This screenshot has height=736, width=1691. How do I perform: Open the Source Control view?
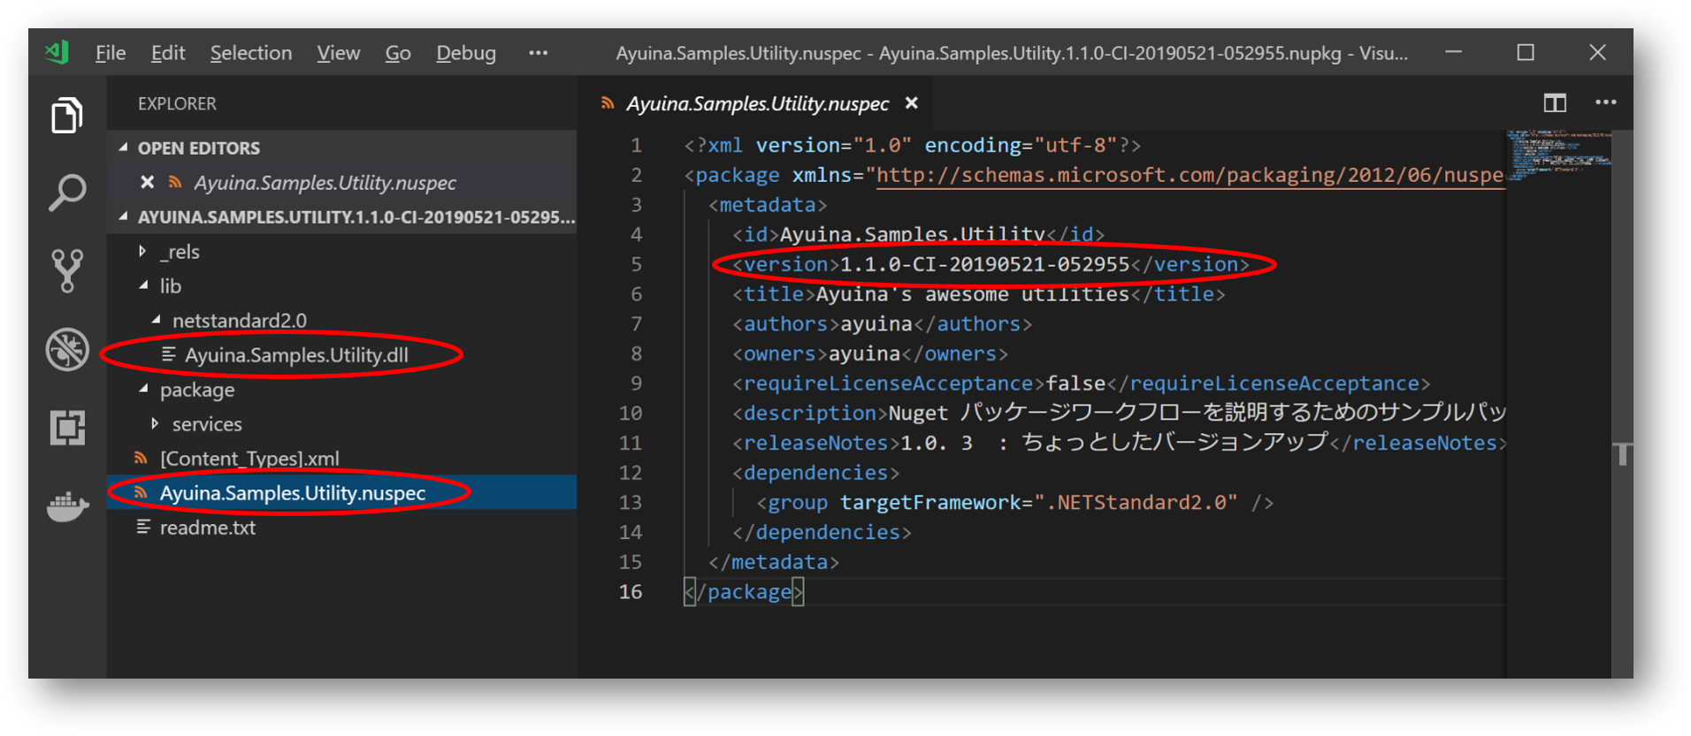[x=67, y=270]
